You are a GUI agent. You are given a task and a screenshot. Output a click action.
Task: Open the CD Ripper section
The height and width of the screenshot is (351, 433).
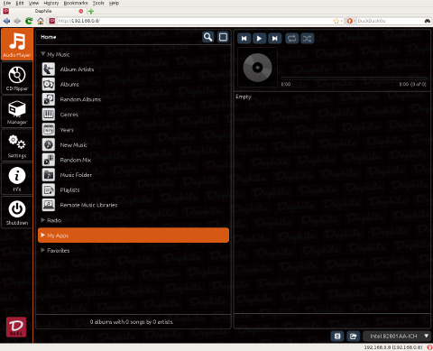pos(17,79)
